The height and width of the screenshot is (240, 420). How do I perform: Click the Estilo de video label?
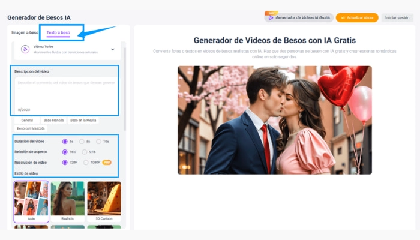click(26, 173)
